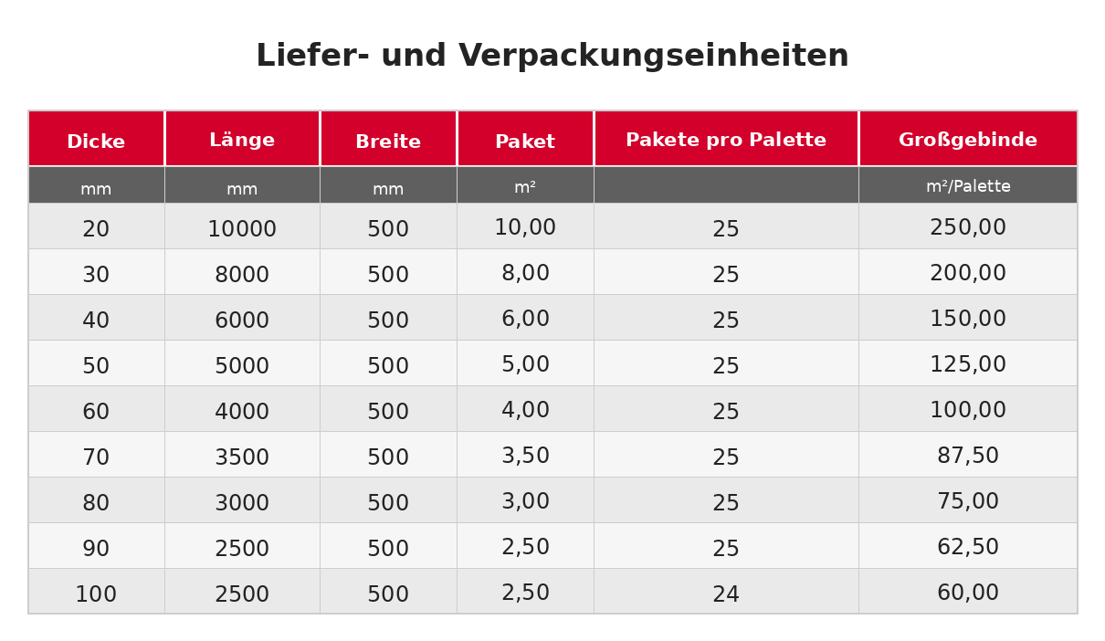This screenshot has width=1105, height=641.
Task: Select the 8000 length cell
Action: coord(242,275)
